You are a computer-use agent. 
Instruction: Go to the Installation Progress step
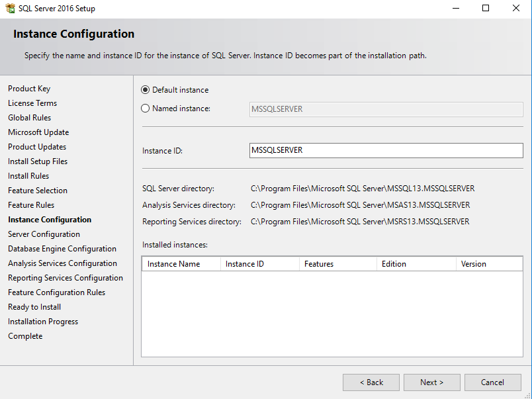[43, 322]
